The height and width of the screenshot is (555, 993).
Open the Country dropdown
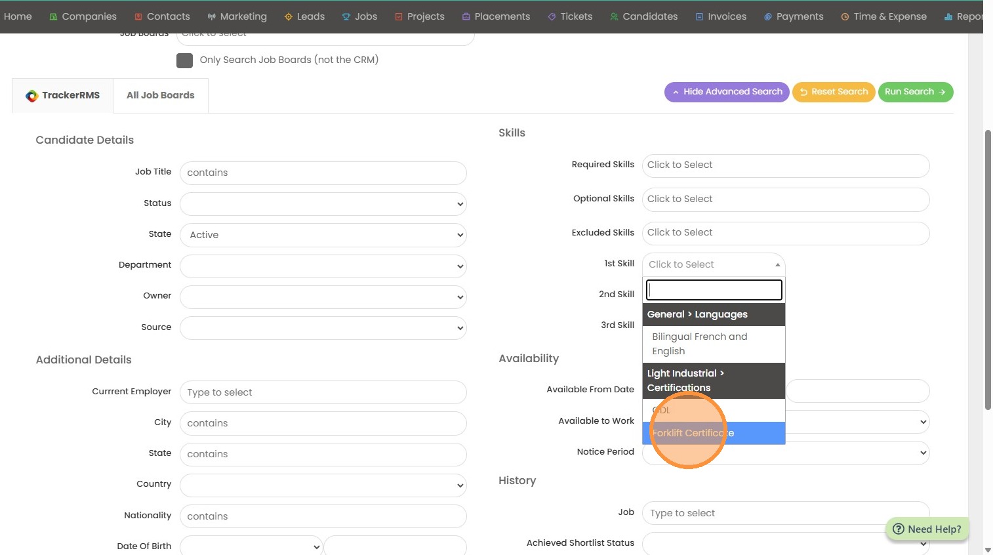pyautogui.click(x=323, y=485)
